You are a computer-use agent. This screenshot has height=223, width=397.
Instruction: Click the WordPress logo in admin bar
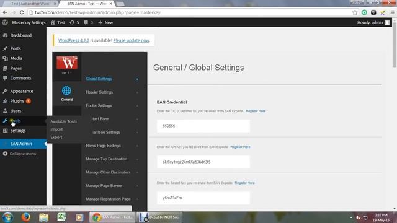(x=5, y=22)
